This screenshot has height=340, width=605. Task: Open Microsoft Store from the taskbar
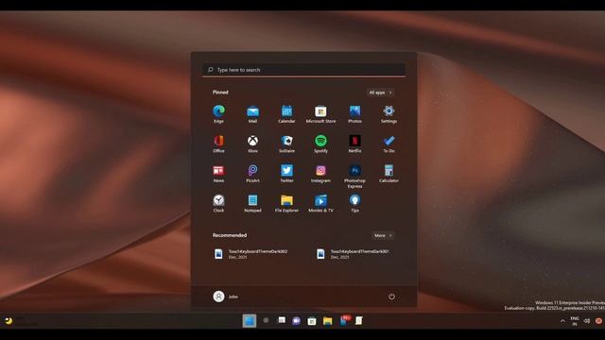(x=312, y=321)
